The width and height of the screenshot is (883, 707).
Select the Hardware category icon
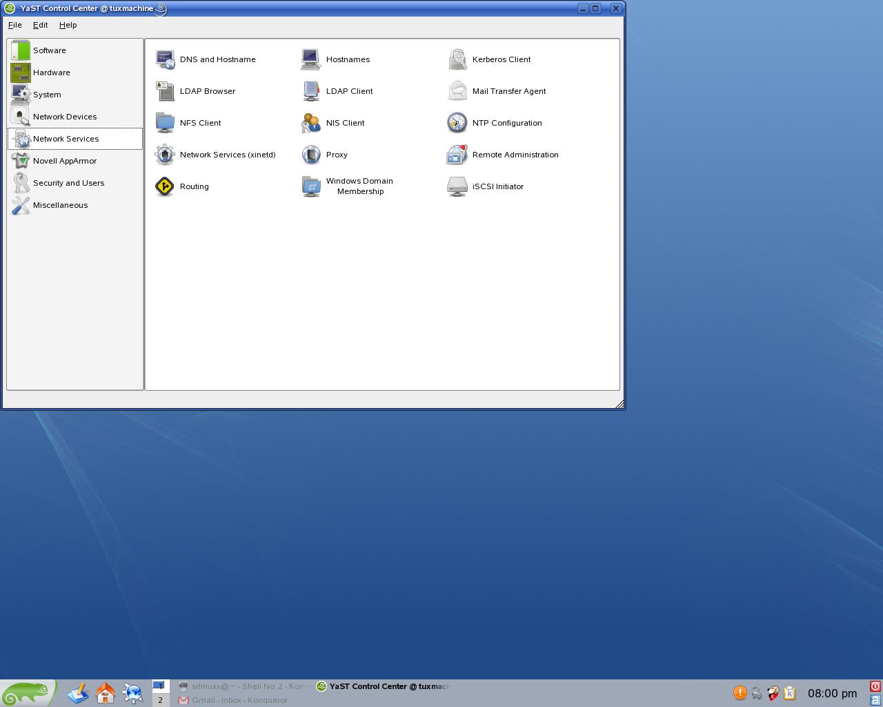point(21,72)
